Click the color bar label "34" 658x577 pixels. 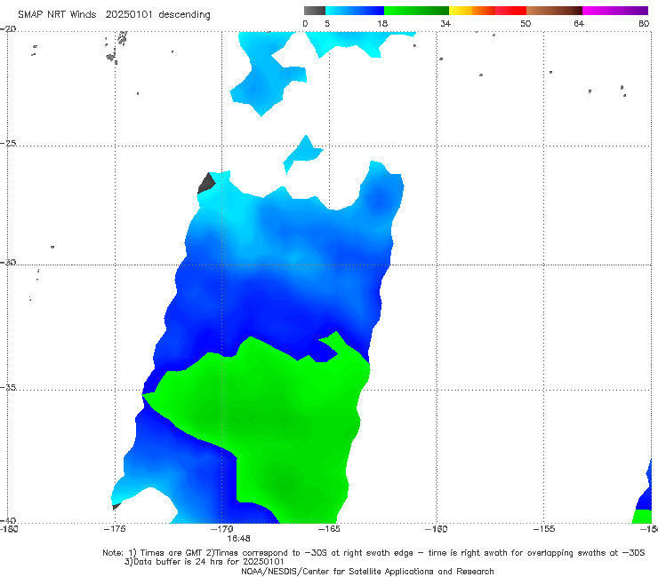[x=445, y=23]
